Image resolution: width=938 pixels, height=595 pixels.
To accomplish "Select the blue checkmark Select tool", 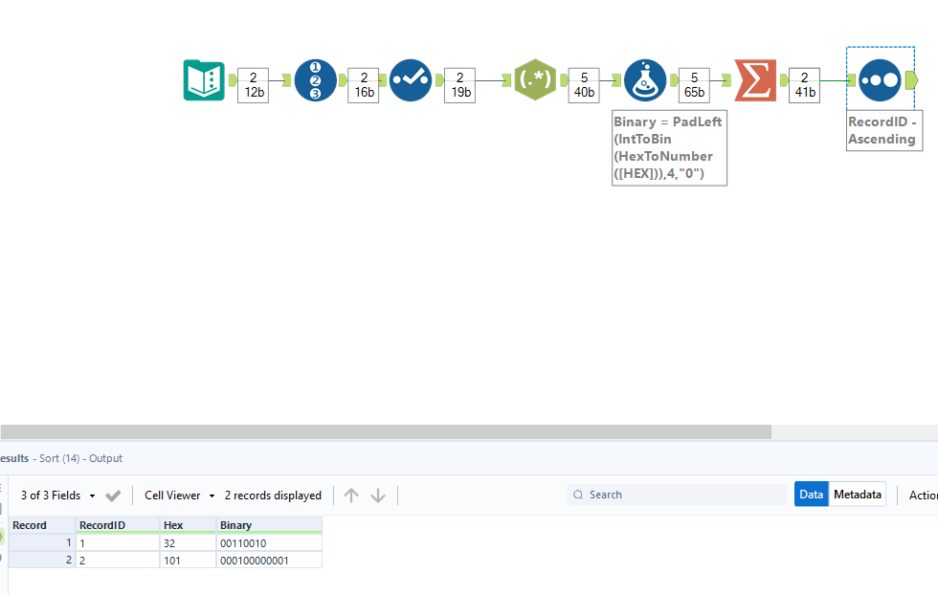I will click(x=411, y=79).
